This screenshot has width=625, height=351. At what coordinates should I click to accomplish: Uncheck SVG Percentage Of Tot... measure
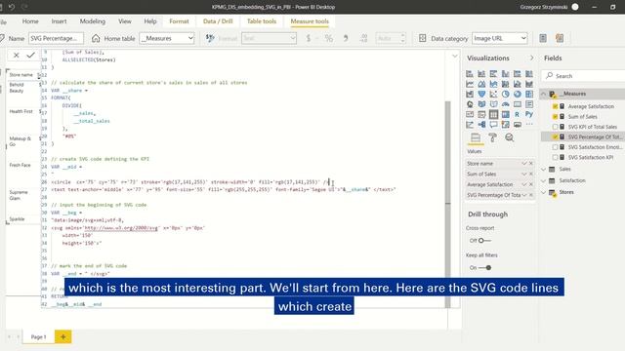[555, 136]
